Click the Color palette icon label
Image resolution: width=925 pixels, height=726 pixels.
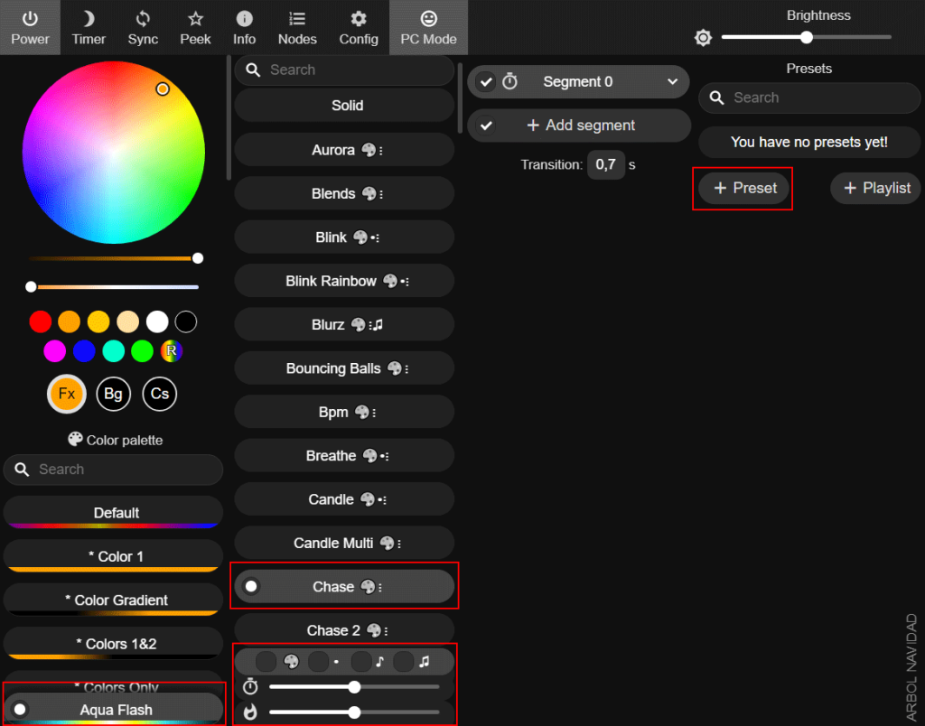75,440
